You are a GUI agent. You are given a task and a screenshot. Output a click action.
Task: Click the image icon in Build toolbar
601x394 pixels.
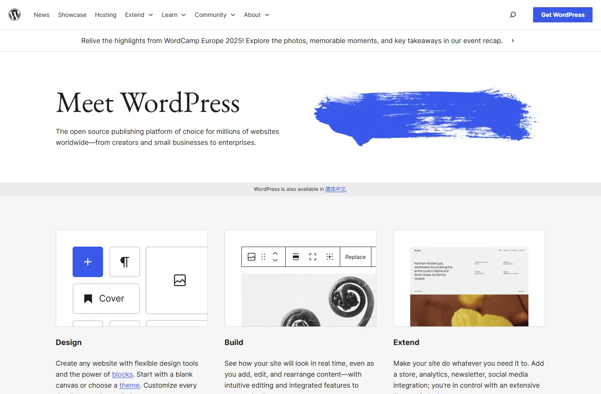252,257
